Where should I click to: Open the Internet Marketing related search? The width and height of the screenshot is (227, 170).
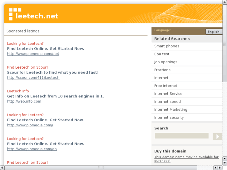(x=171, y=109)
